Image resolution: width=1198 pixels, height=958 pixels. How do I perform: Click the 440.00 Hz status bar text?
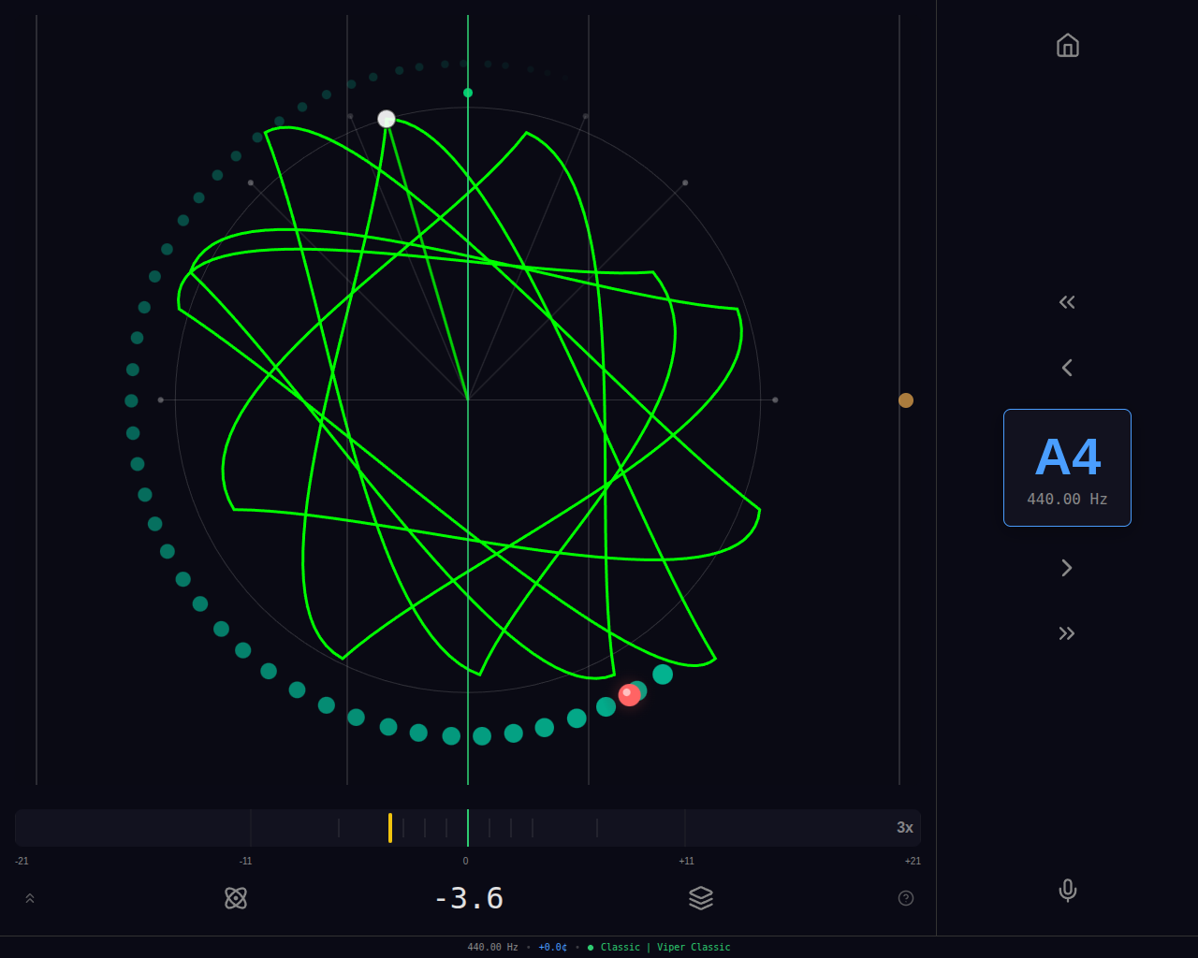point(492,947)
